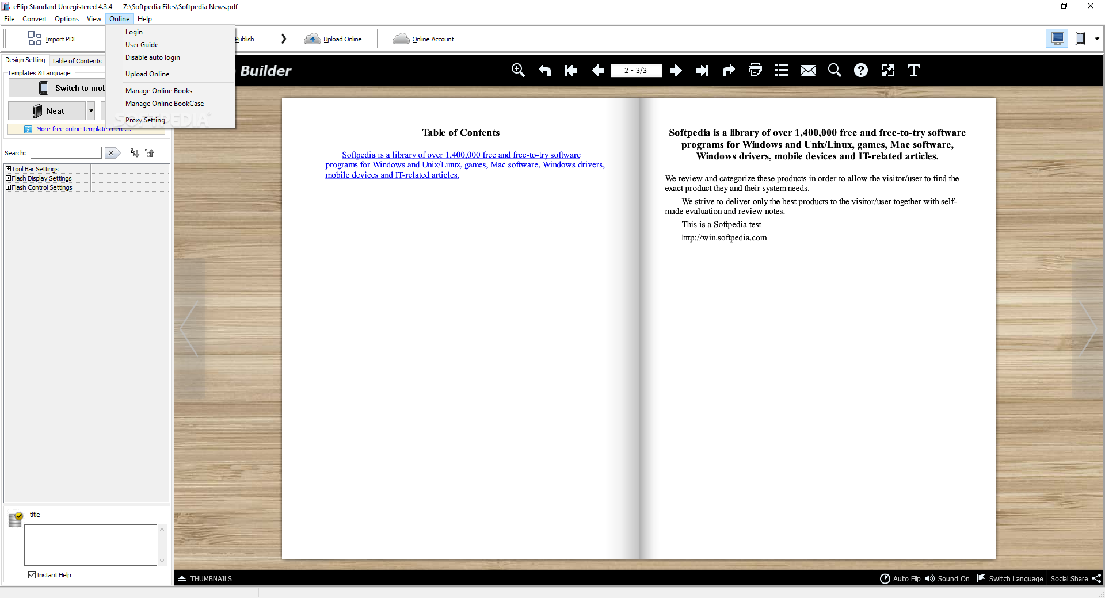Viewport: 1105px width, 598px height.
Task: Click the back undo arrow icon
Action: (x=544, y=70)
